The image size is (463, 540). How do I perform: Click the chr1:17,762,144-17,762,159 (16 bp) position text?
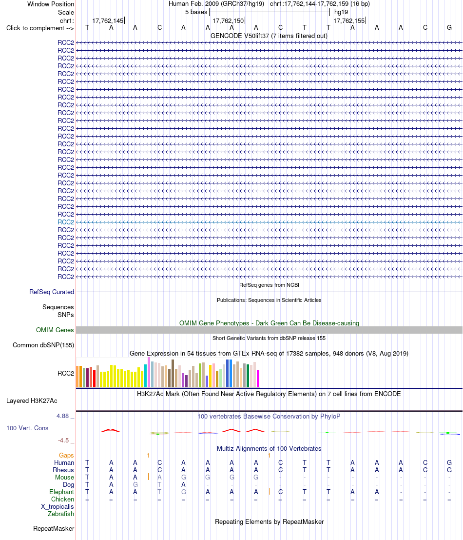[x=320, y=4]
